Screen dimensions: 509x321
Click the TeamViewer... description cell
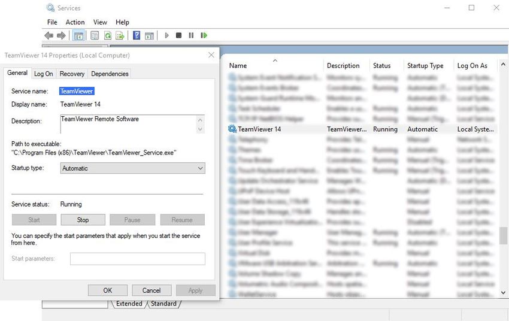tap(347, 129)
